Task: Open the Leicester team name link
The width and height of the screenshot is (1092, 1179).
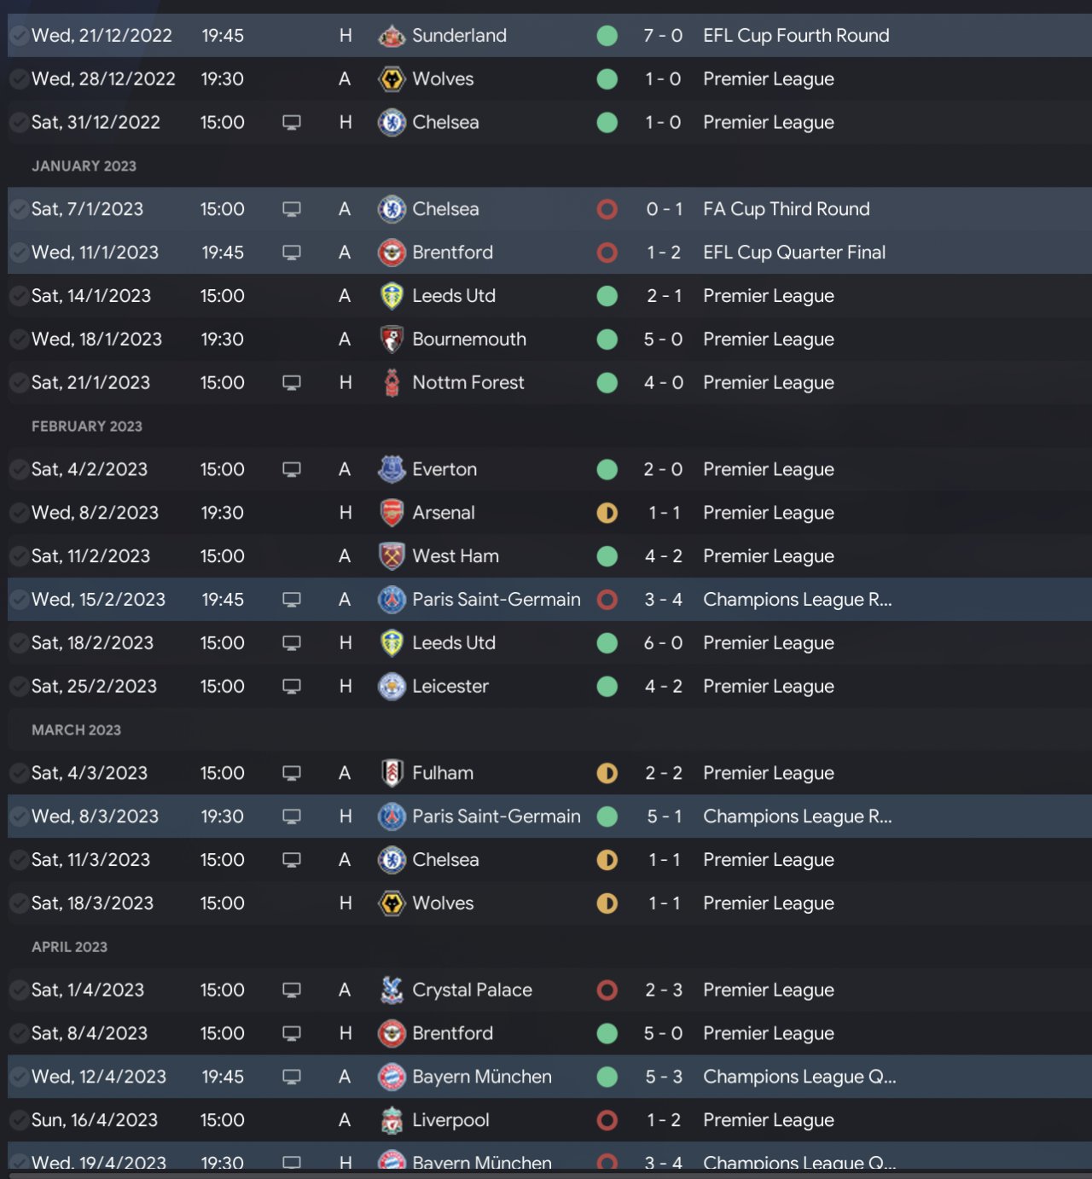Action: [x=450, y=687]
